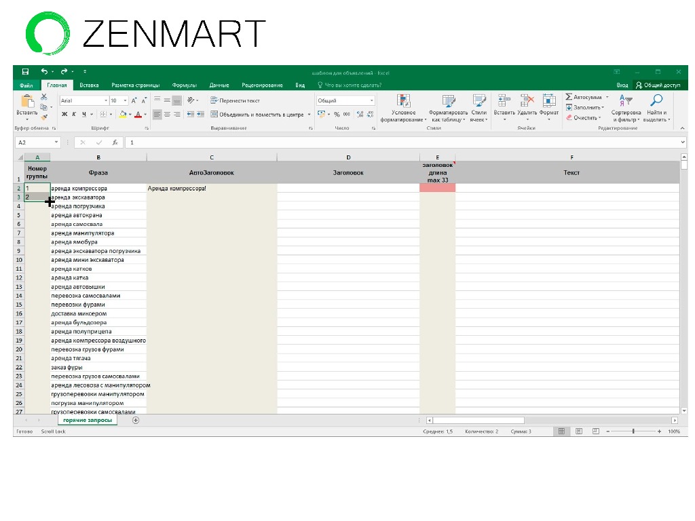Increase the cell indent
Image resolution: width=695 pixels, height=521 pixels.
200,114
